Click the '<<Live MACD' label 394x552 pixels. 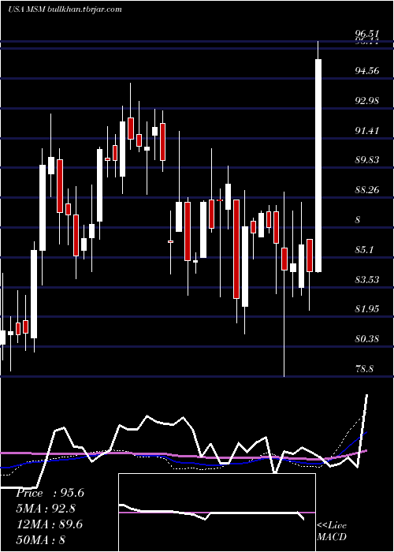point(332,531)
